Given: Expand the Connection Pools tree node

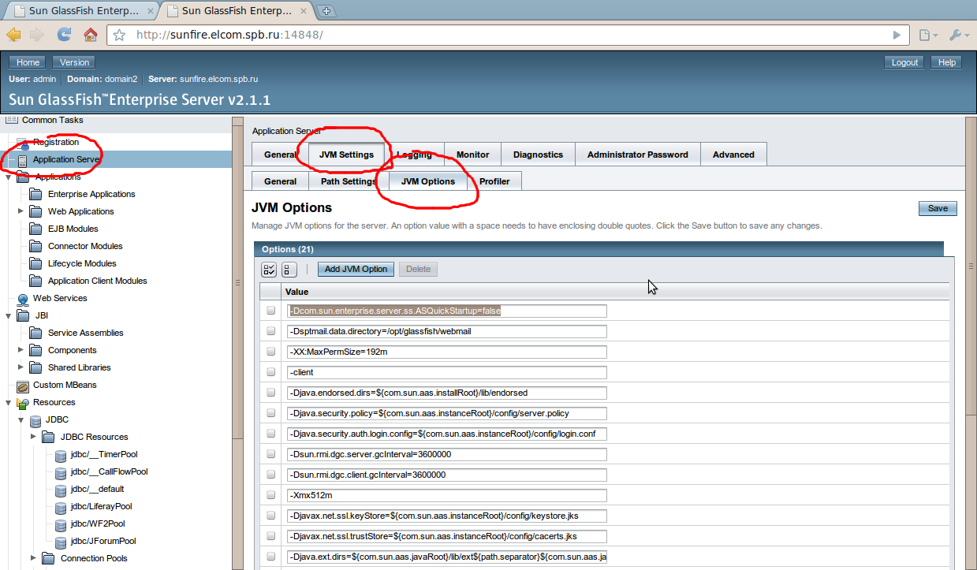Looking at the screenshot, I should click(33, 558).
